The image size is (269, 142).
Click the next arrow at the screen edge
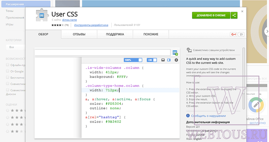(x=267, y=31)
